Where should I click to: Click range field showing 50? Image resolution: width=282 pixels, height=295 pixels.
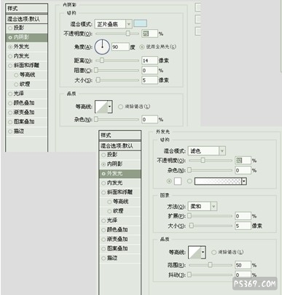[243, 265]
